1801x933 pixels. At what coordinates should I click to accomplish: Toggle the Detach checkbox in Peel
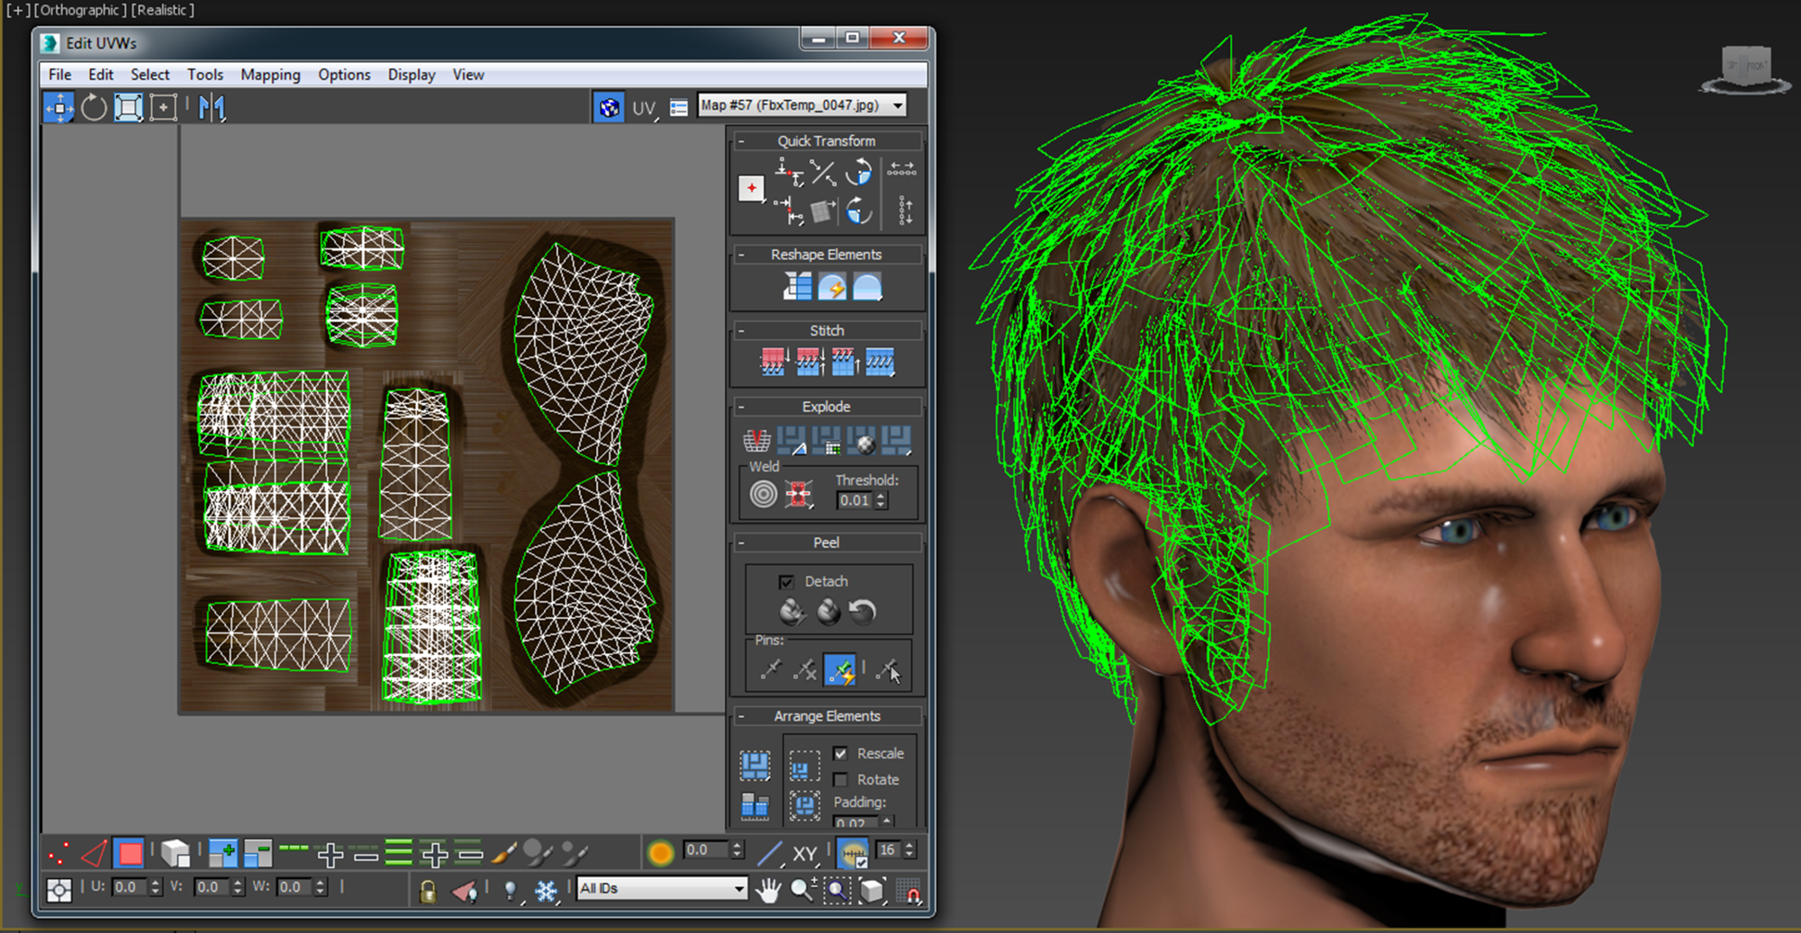coord(786,582)
